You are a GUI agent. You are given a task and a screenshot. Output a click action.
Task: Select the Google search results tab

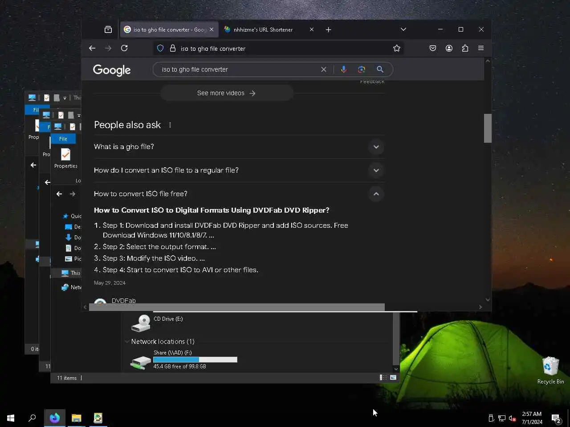tap(169, 29)
